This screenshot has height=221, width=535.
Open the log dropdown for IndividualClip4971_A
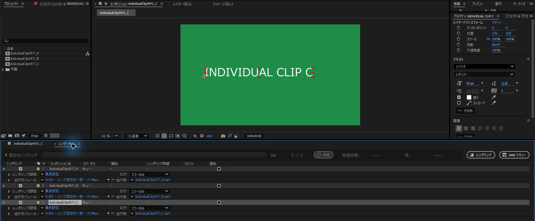point(150,174)
